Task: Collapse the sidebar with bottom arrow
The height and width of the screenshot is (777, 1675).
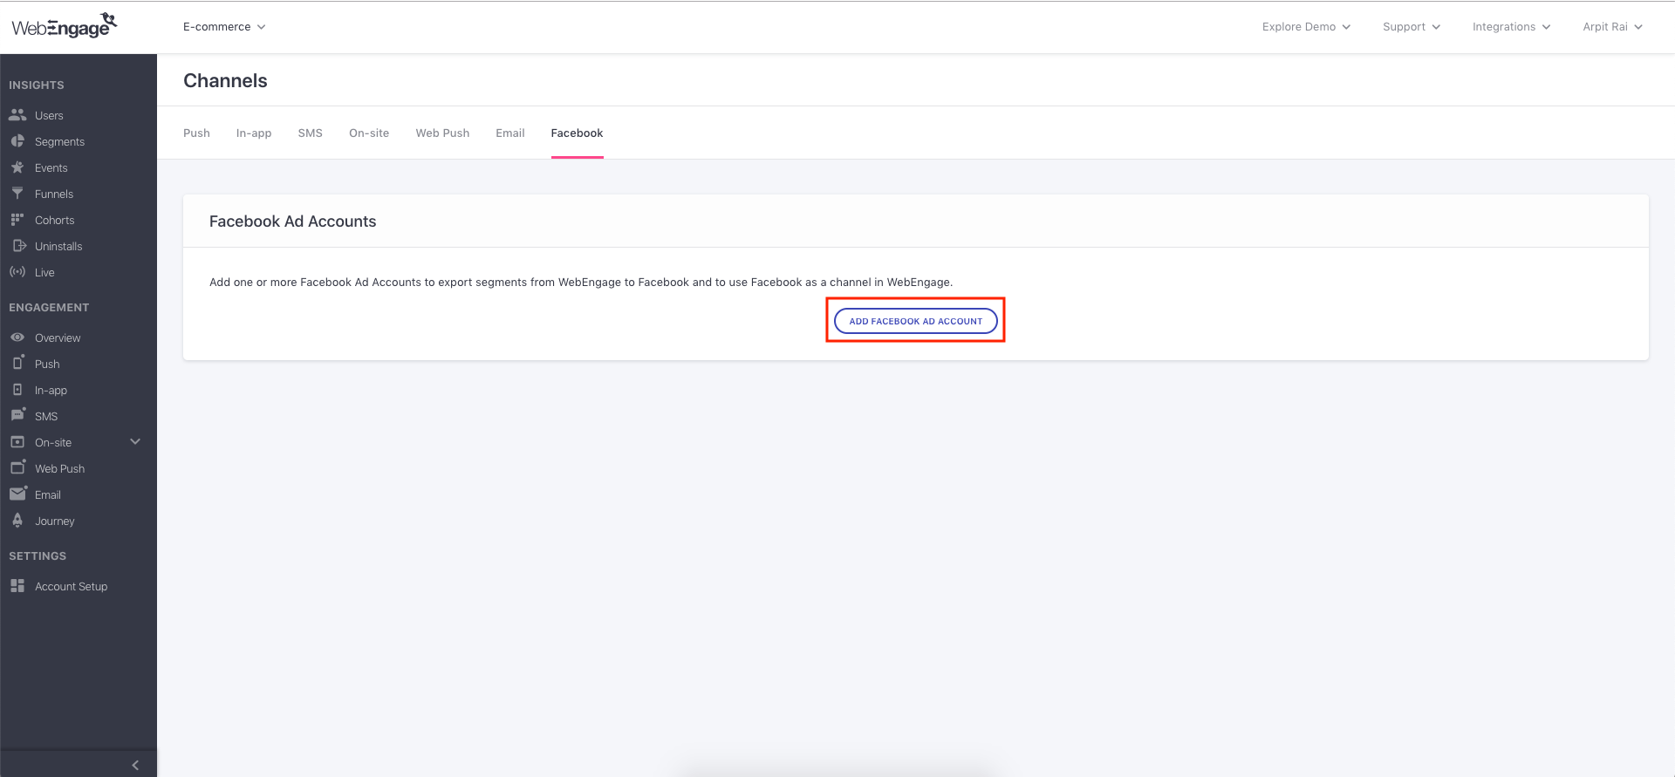Action: (x=135, y=765)
